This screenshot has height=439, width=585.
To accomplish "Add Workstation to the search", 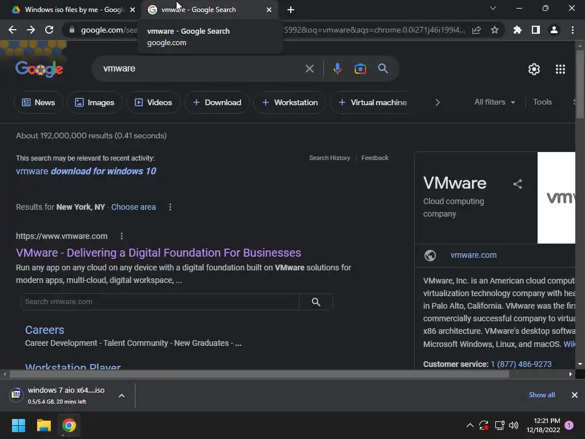I will pyautogui.click(x=290, y=102).
